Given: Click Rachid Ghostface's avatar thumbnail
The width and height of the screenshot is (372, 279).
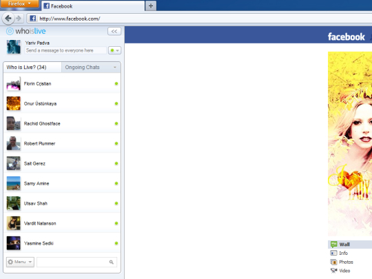Looking at the screenshot, I should tap(14, 123).
